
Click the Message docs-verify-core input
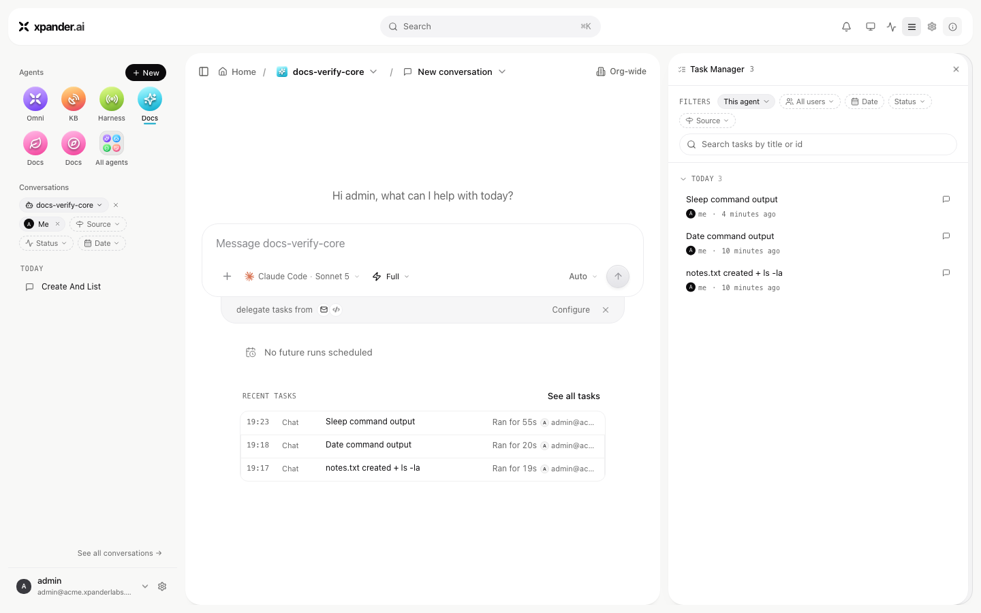pyautogui.click(x=422, y=244)
